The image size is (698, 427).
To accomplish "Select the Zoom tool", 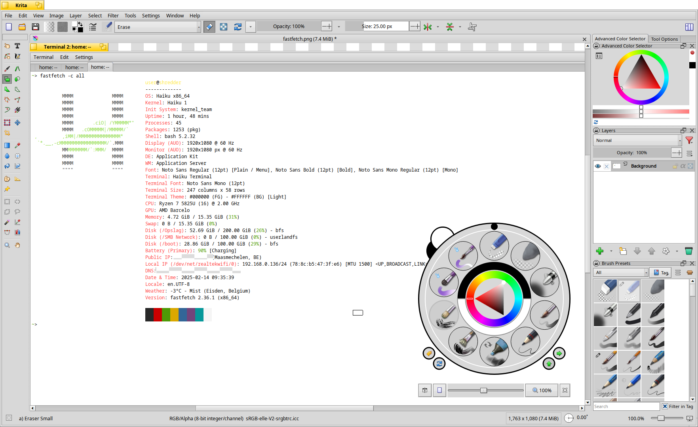I will (7, 245).
